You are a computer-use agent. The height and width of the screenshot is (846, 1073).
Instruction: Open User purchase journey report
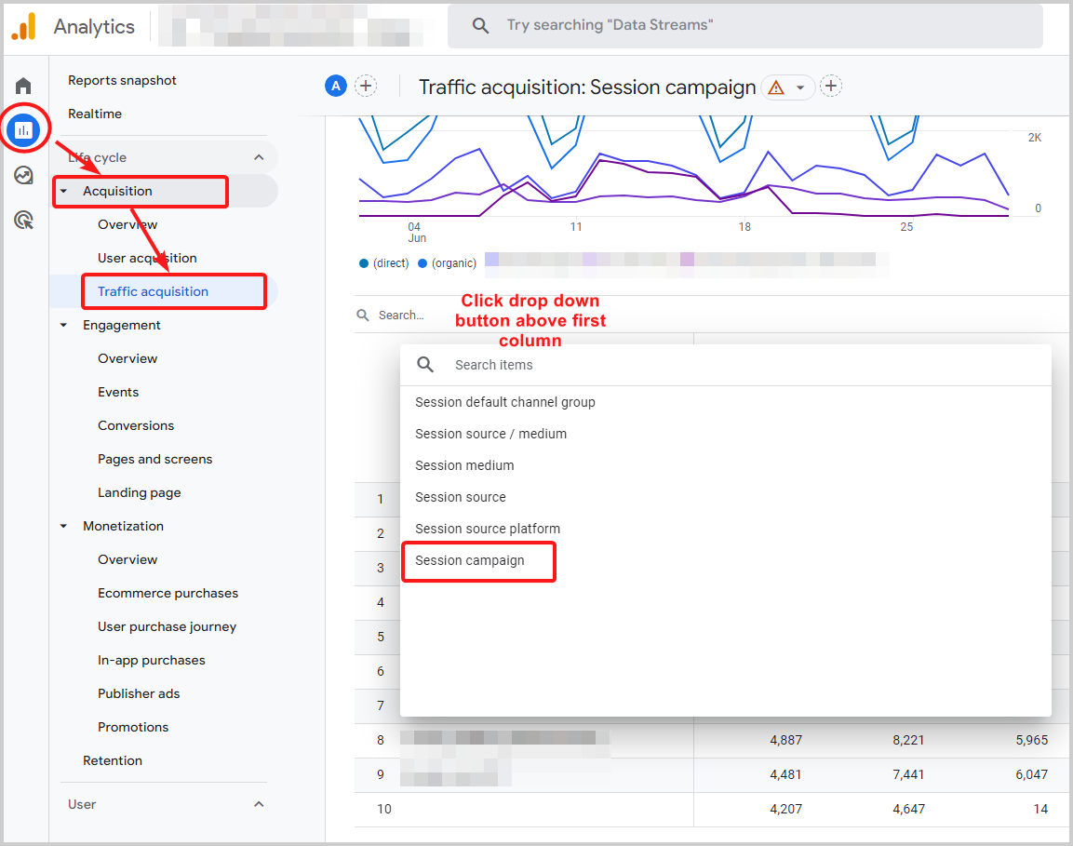click(x=167, y=627)
